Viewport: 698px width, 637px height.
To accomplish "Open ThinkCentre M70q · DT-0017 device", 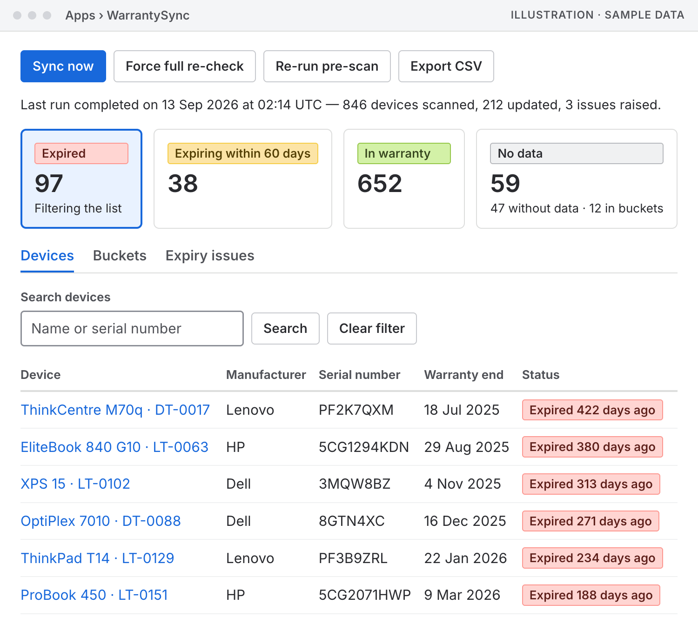I will coord(115,410).
